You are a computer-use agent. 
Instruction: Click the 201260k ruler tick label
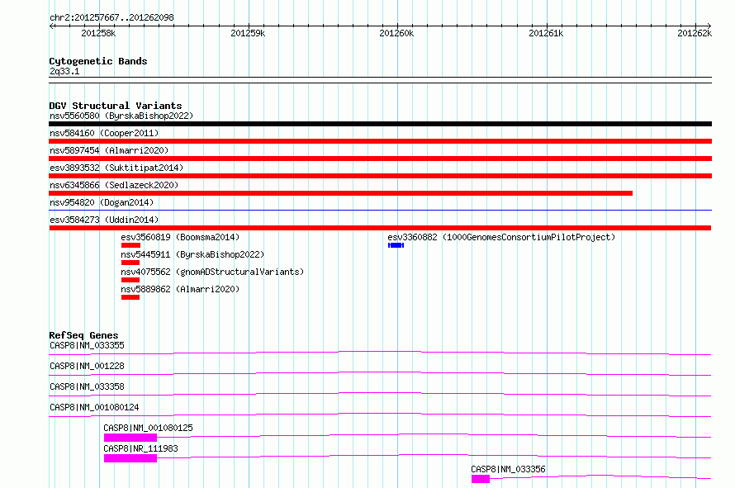click(x=396, y=33)
